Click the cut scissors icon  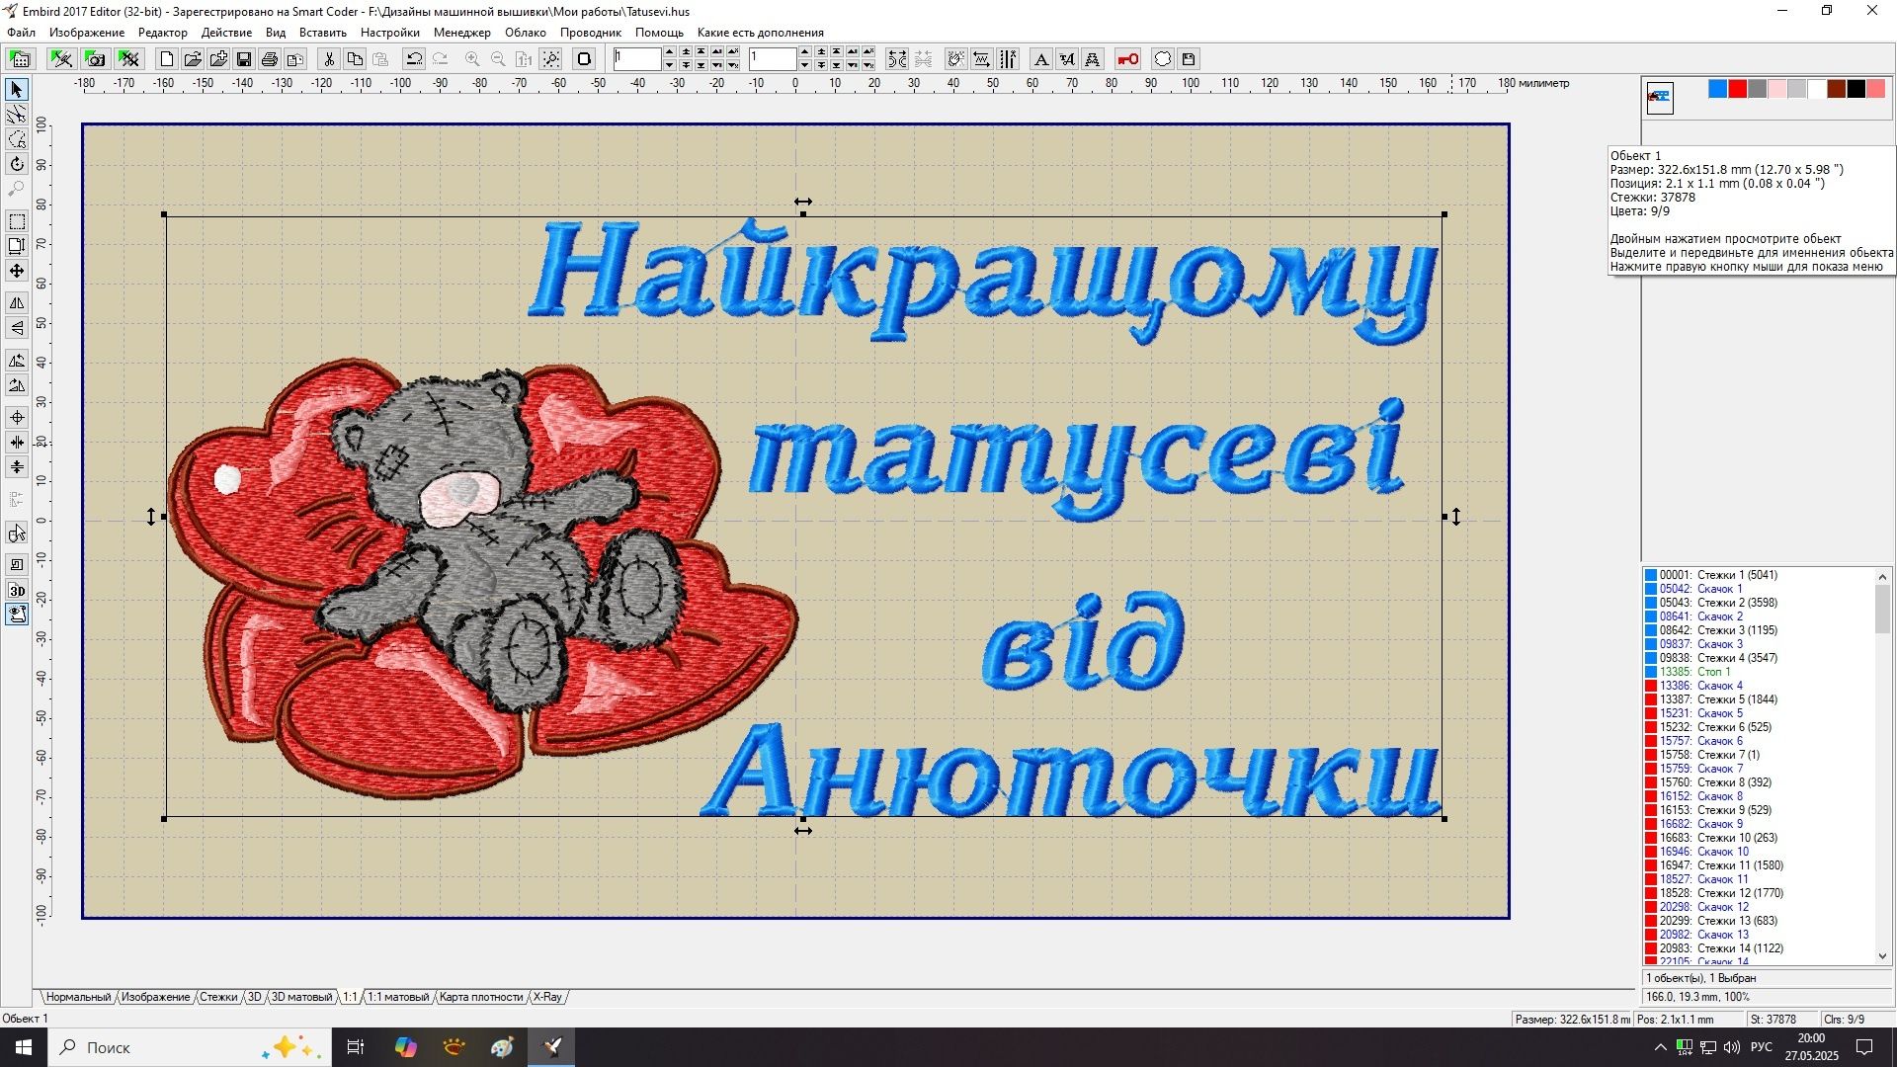(x=329, y=59)
